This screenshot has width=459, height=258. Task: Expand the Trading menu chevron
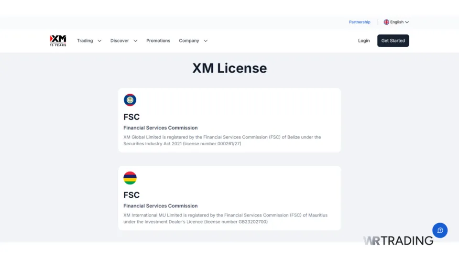pyautogui.click(x=99, y=41)
